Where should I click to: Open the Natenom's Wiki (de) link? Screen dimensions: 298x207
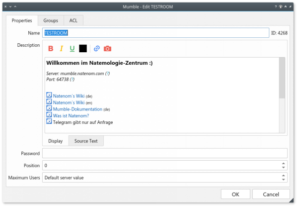(x=69, y=96)
